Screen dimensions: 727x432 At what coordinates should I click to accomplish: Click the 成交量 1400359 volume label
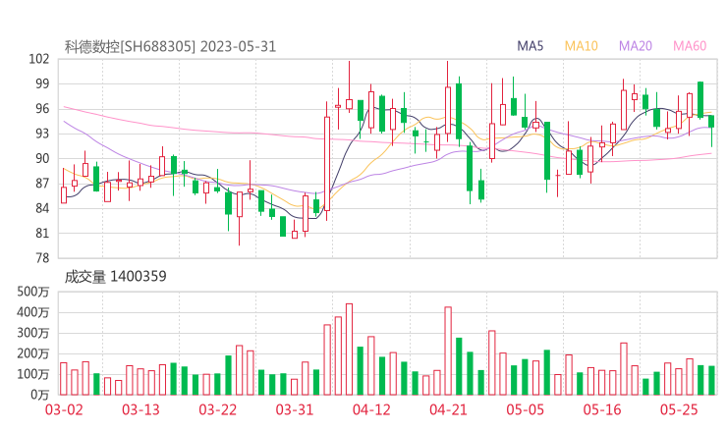[x=115, y=277]
